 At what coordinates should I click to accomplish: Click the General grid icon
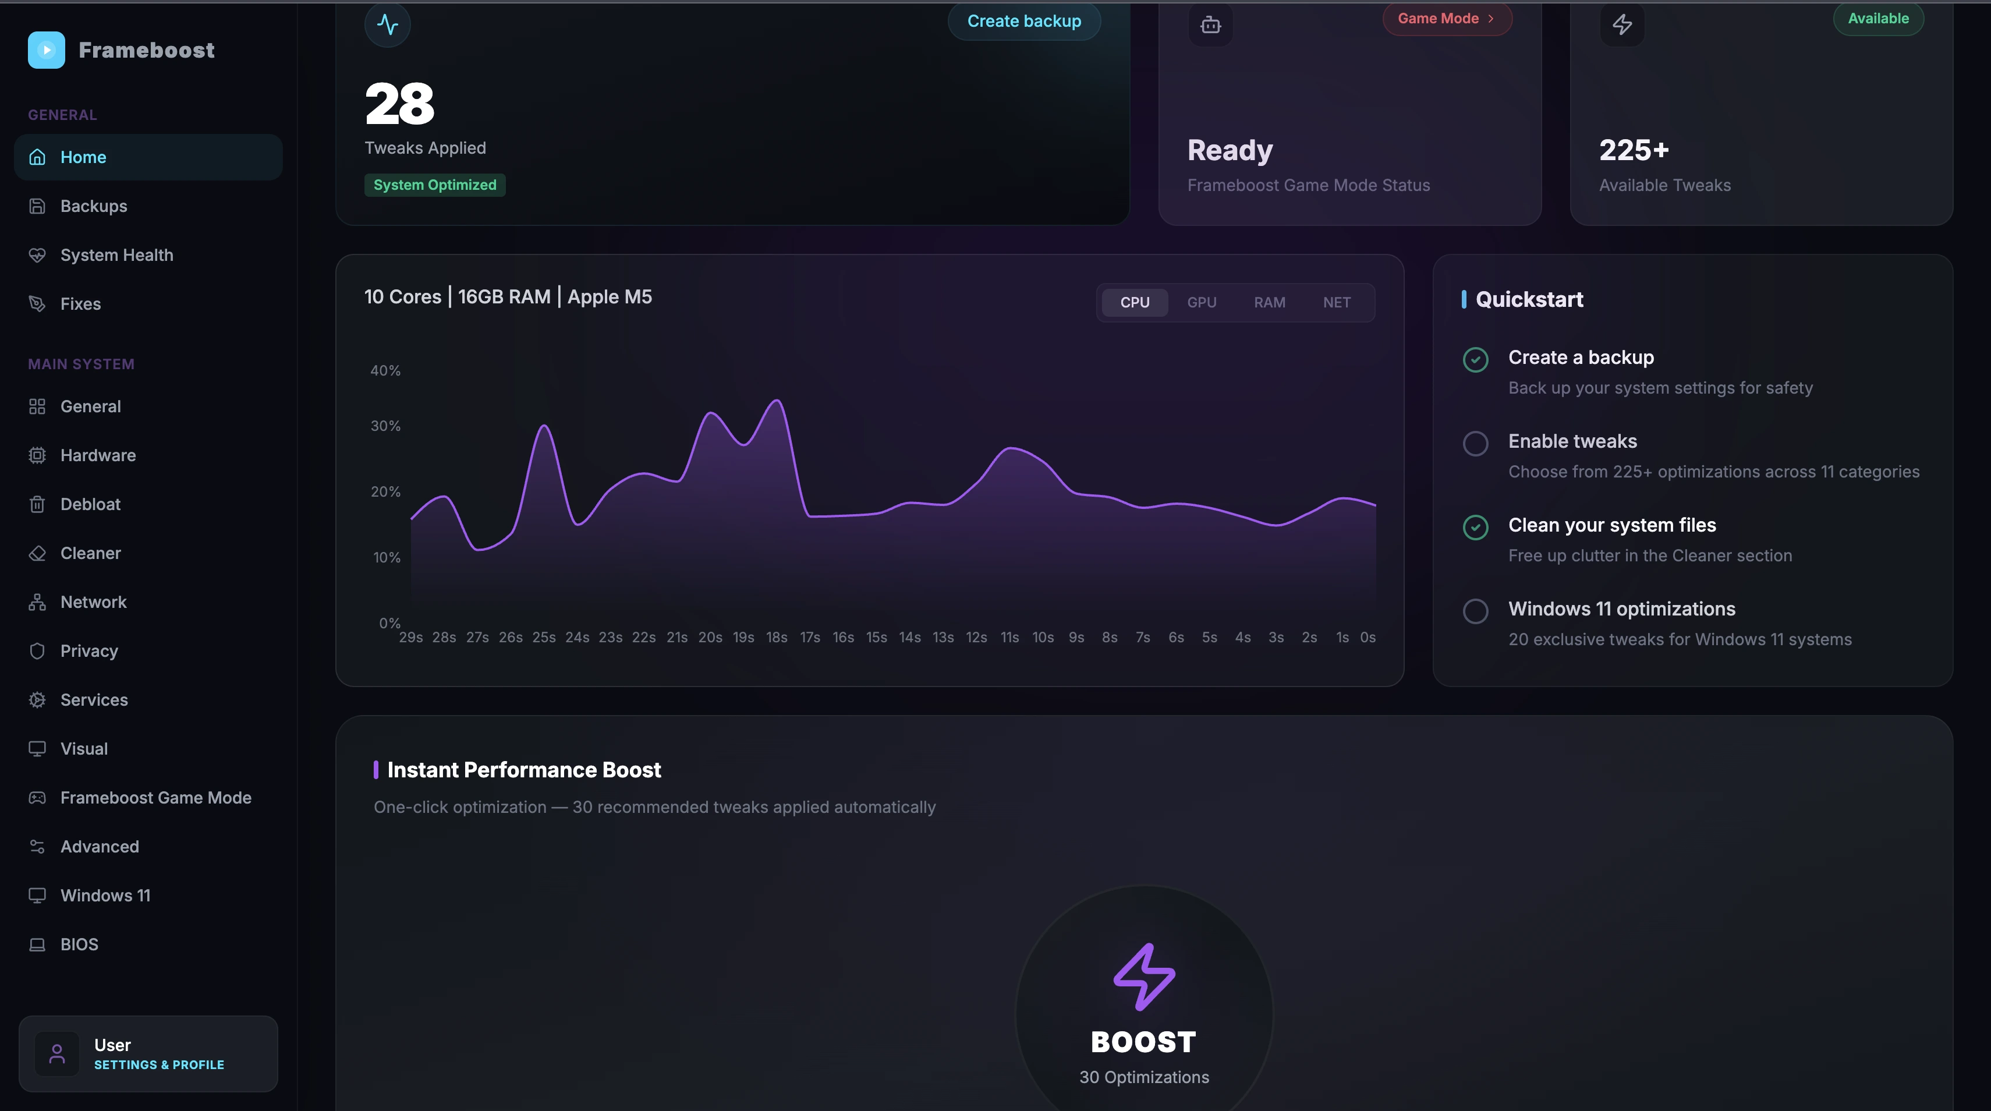(37, 406)
